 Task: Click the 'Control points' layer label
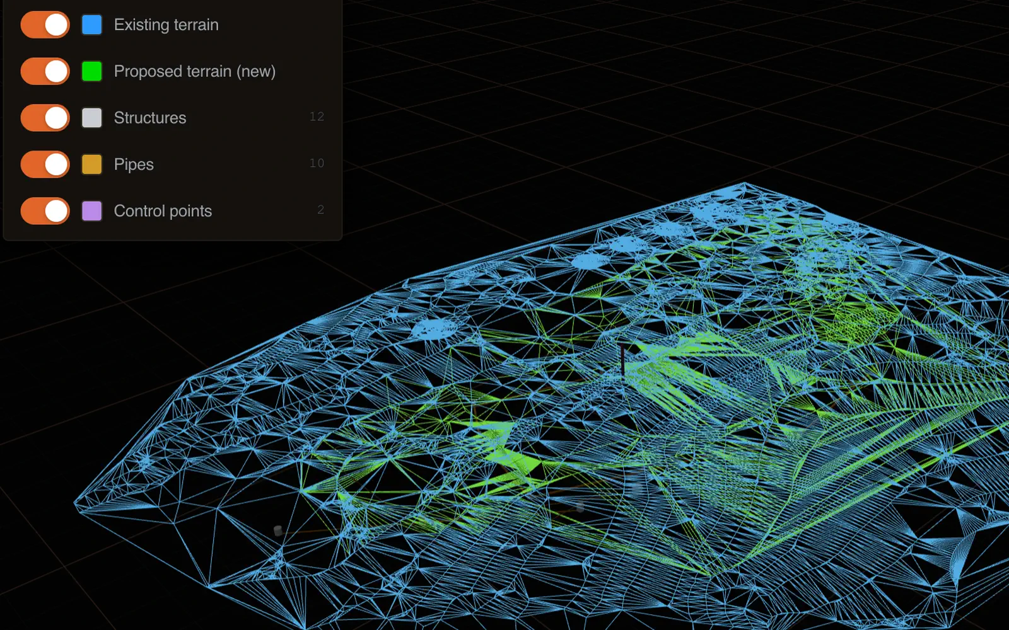tap(163, 211)
